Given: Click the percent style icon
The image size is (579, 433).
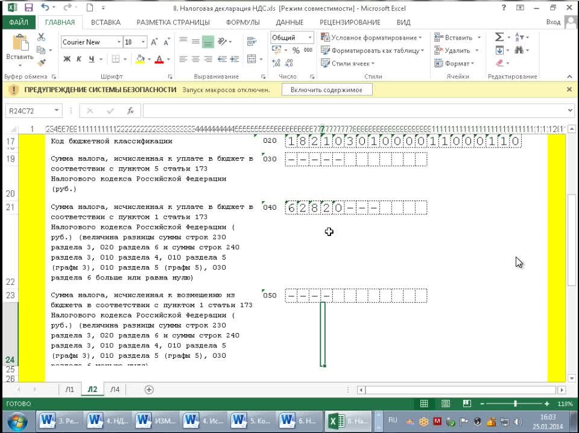Looking at the screenshot, I should click(296, 51).
